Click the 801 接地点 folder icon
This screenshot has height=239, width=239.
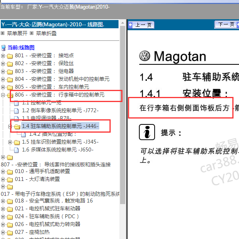tap(10, 56)
